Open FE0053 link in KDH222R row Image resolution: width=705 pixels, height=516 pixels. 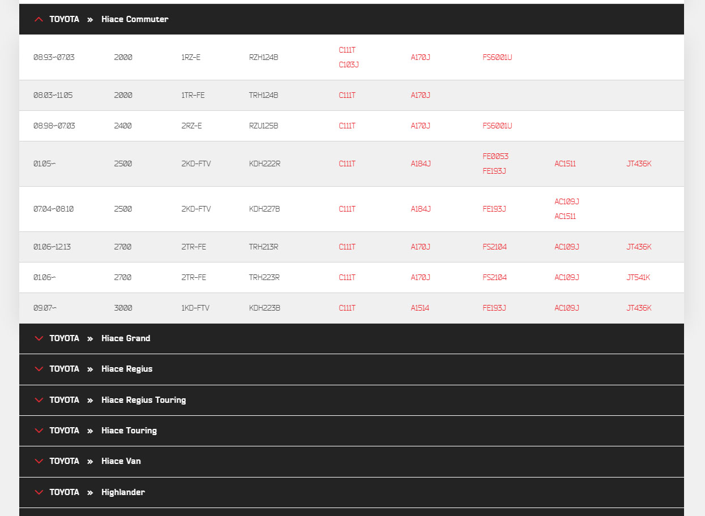[x=495, y=156]
